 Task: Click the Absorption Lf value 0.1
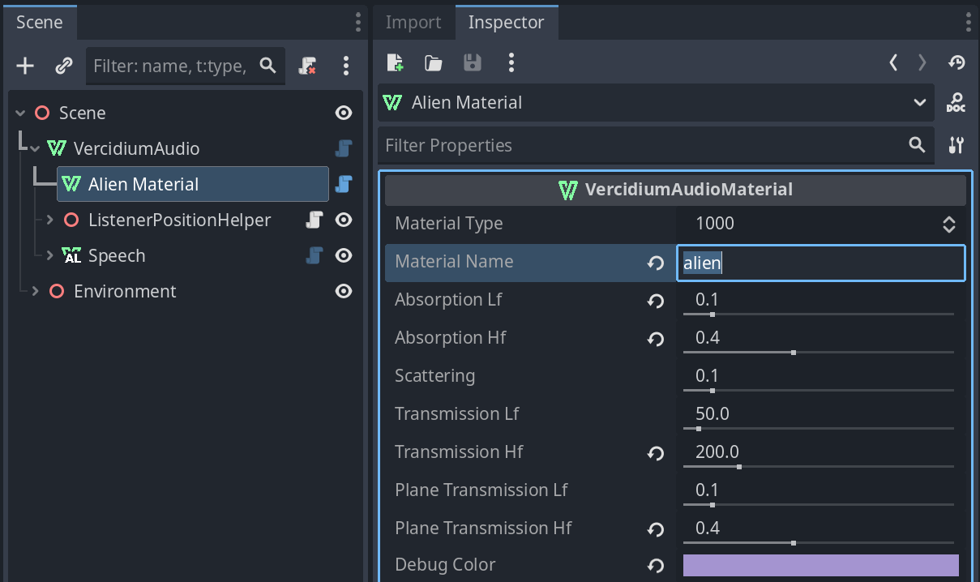(x=708, y=300)
